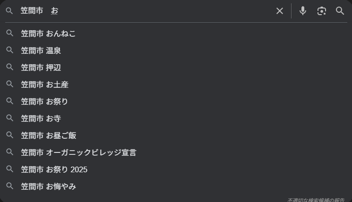Click the magnifier icon beside 笠間市 温泉
This screenshot has height=202, width=352.
[x=9, y=50]
